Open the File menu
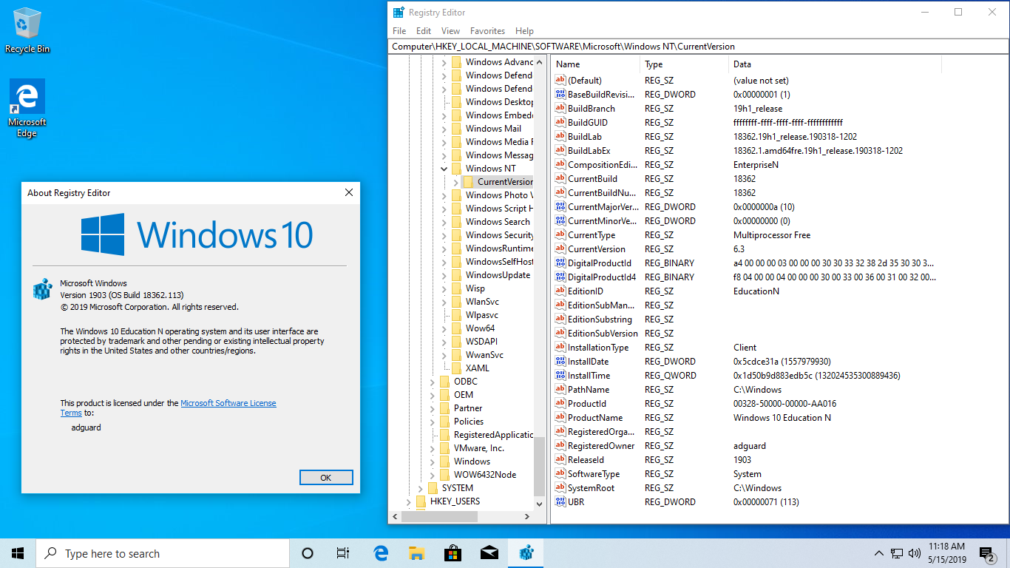The width and height of the screenshot is (1010, 568). pyautogui.click(x=399, y=31)
